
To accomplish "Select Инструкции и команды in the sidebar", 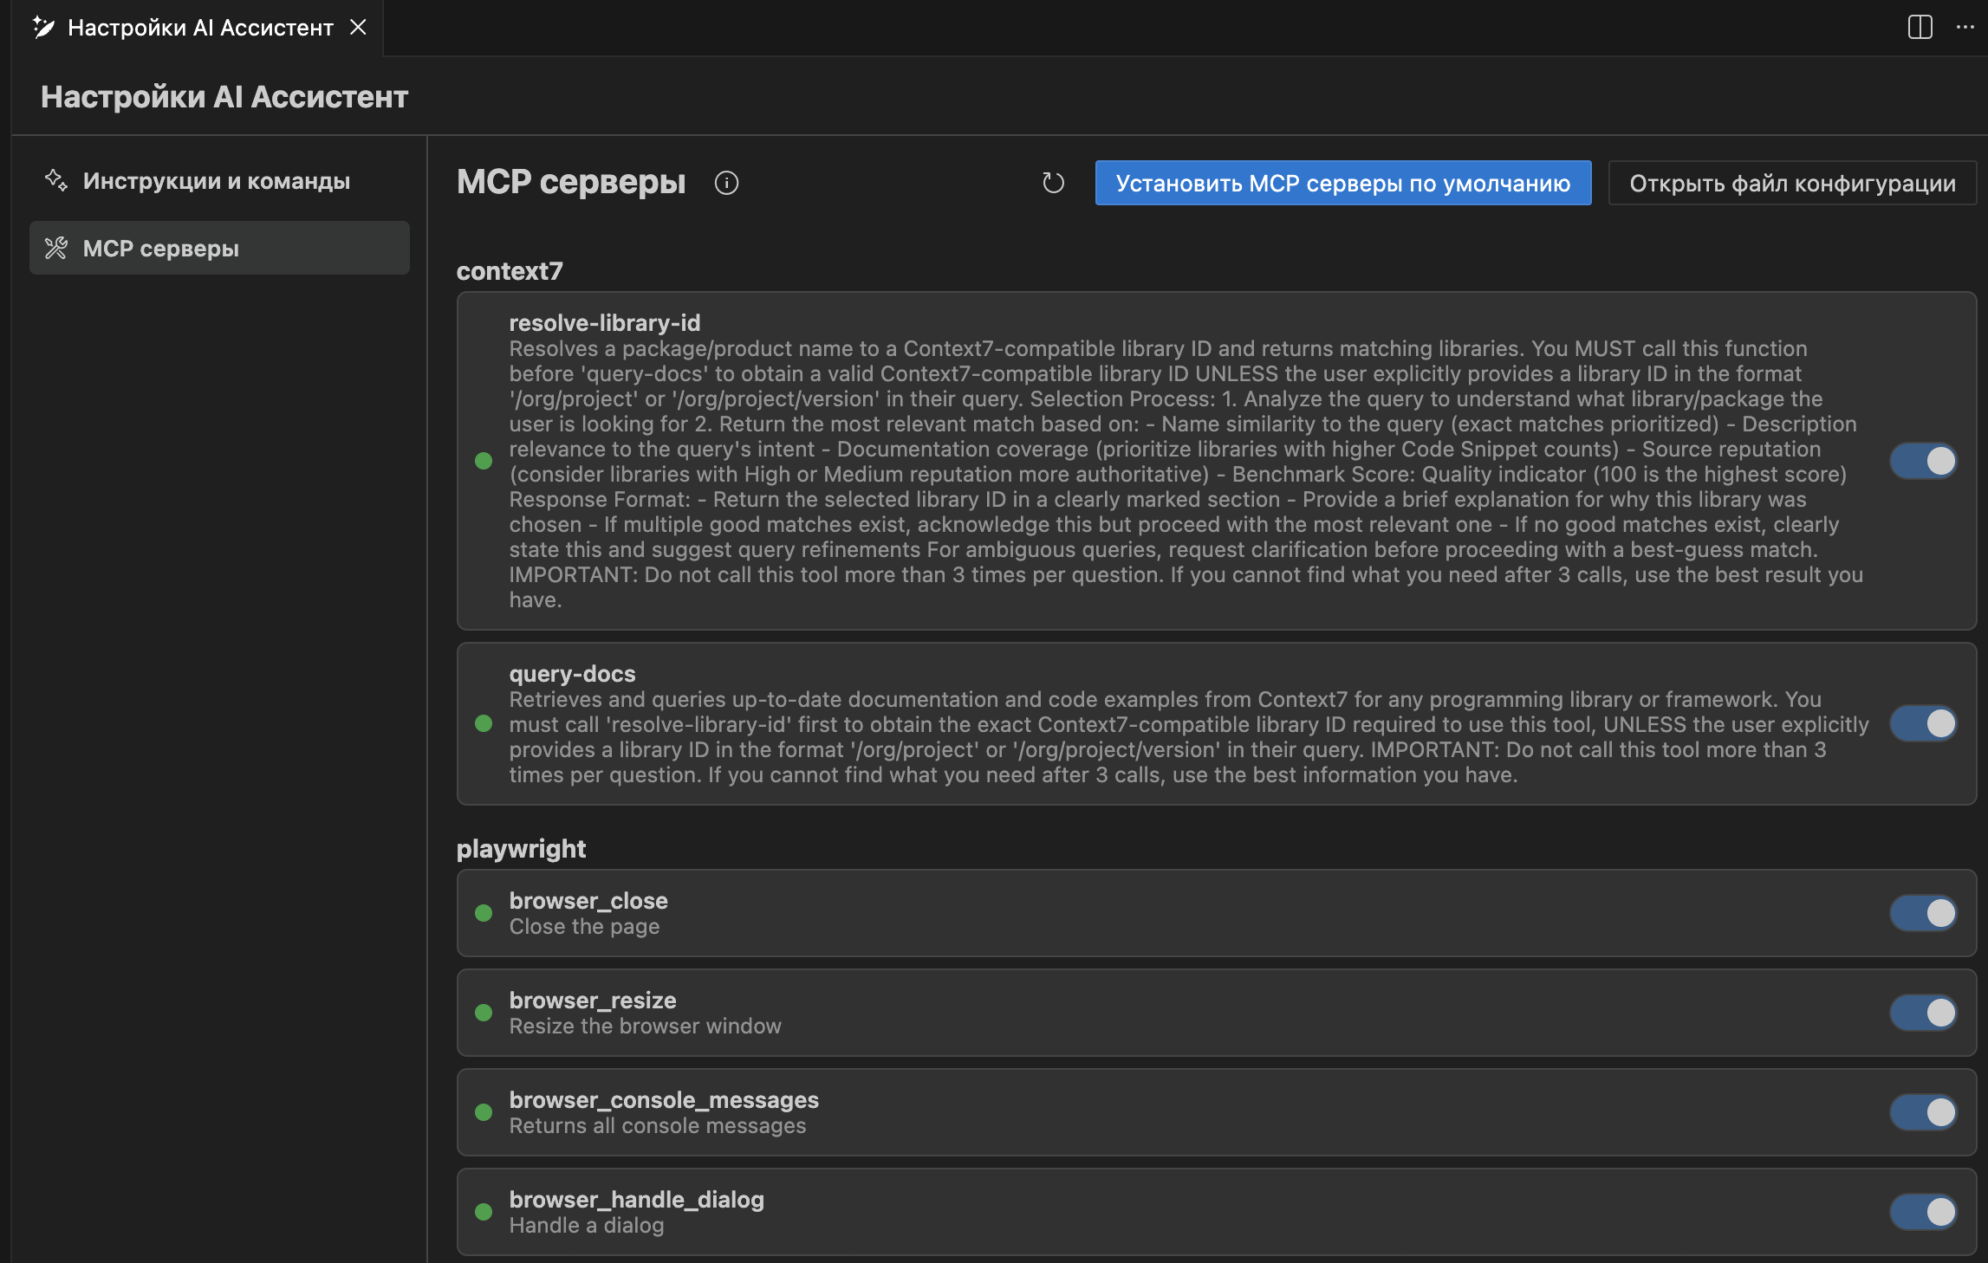I will coord(219,180).
